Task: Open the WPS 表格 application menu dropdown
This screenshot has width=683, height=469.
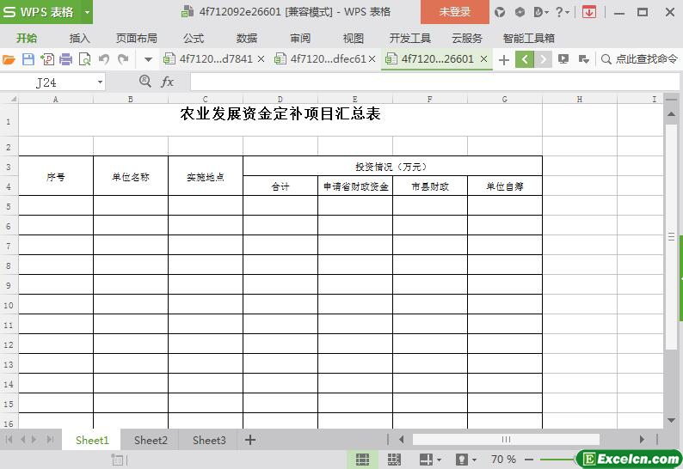Action: tap(87, 12)
